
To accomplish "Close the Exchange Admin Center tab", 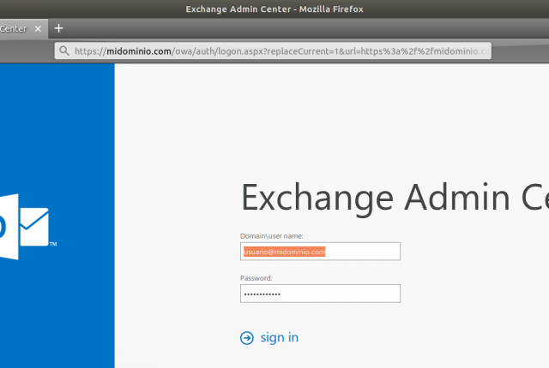I will [x=38, y=28].
